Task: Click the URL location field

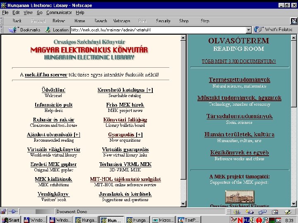Action: (x=159, y=30)
